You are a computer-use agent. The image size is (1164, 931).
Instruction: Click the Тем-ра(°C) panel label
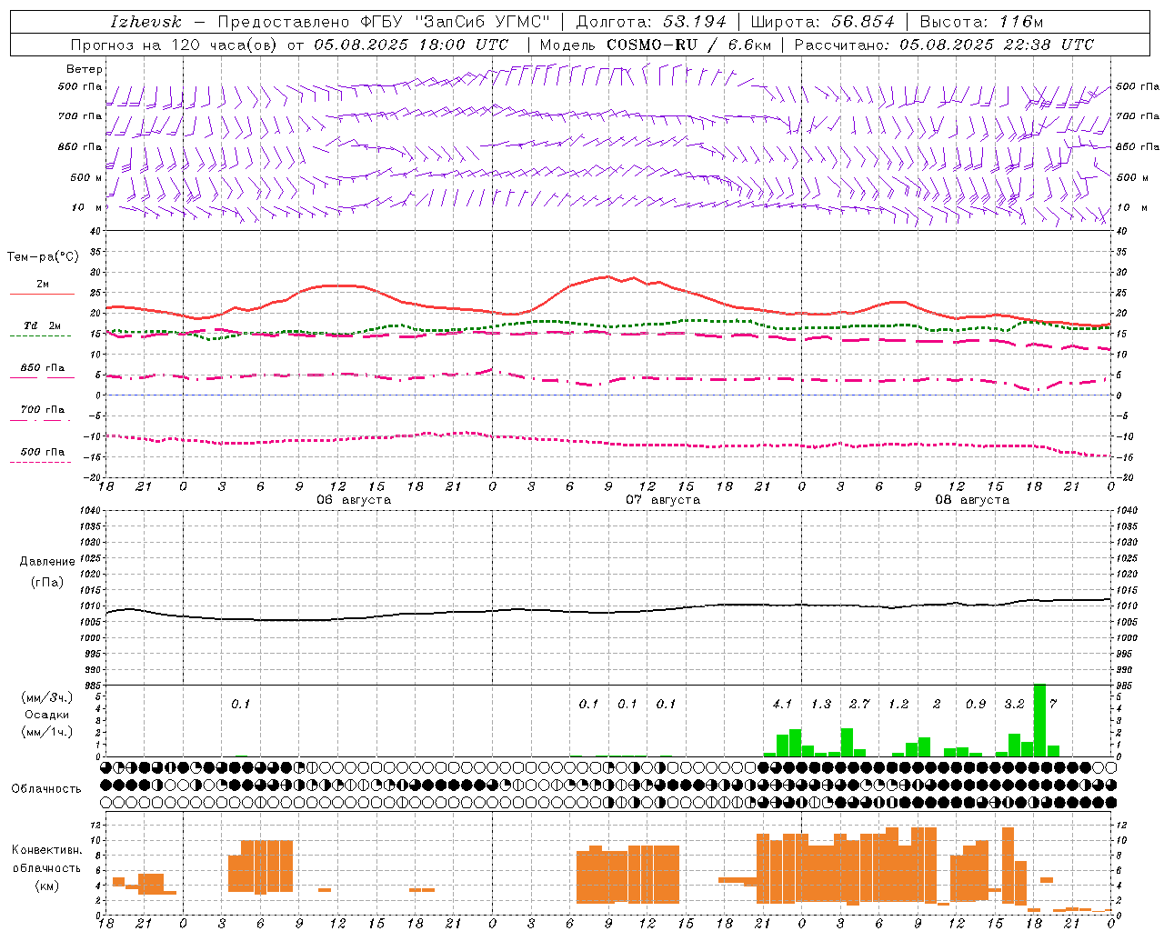(43, 257)
